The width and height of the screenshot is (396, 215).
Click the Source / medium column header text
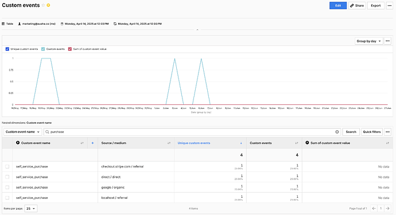(x=114, y=143)
